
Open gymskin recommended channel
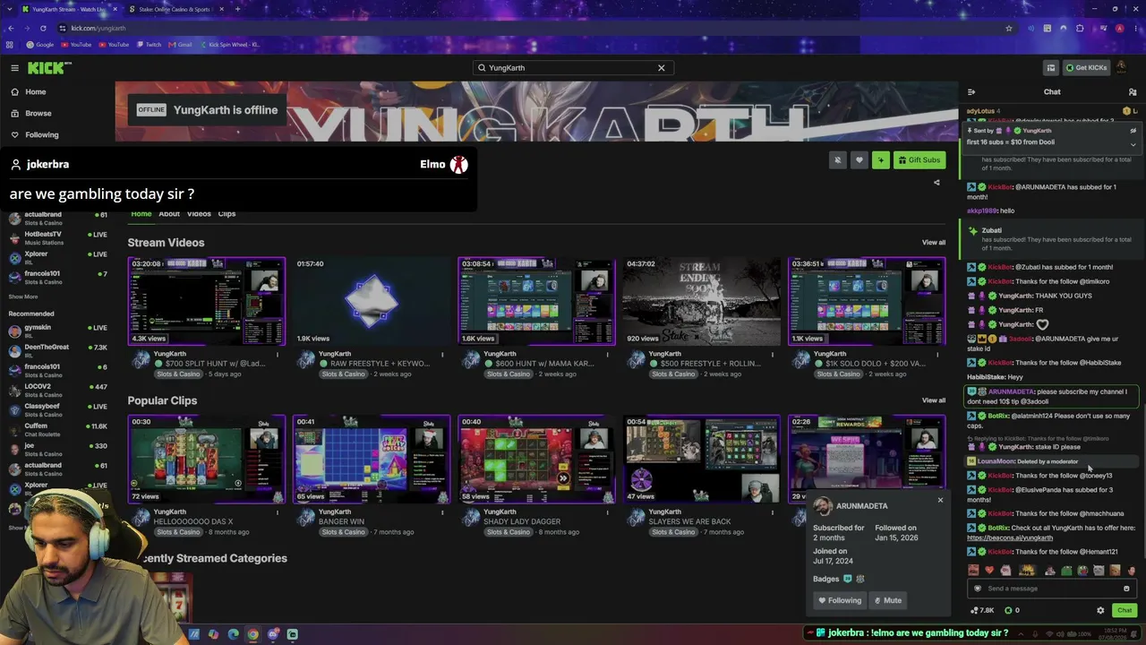(57, 331)
